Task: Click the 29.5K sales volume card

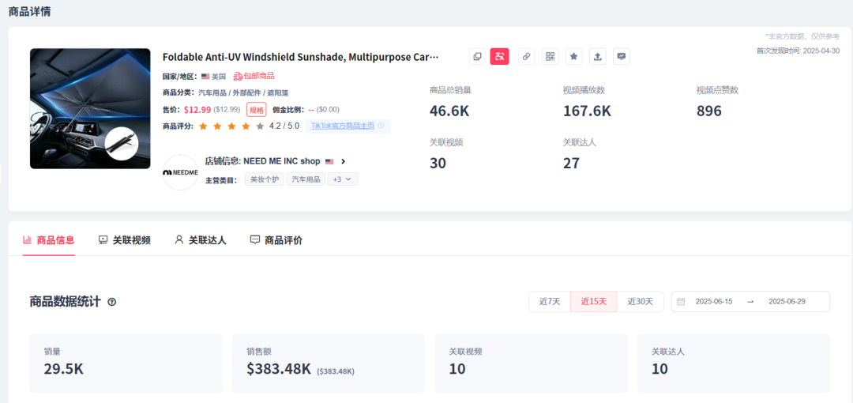Action: coord(126,363)
